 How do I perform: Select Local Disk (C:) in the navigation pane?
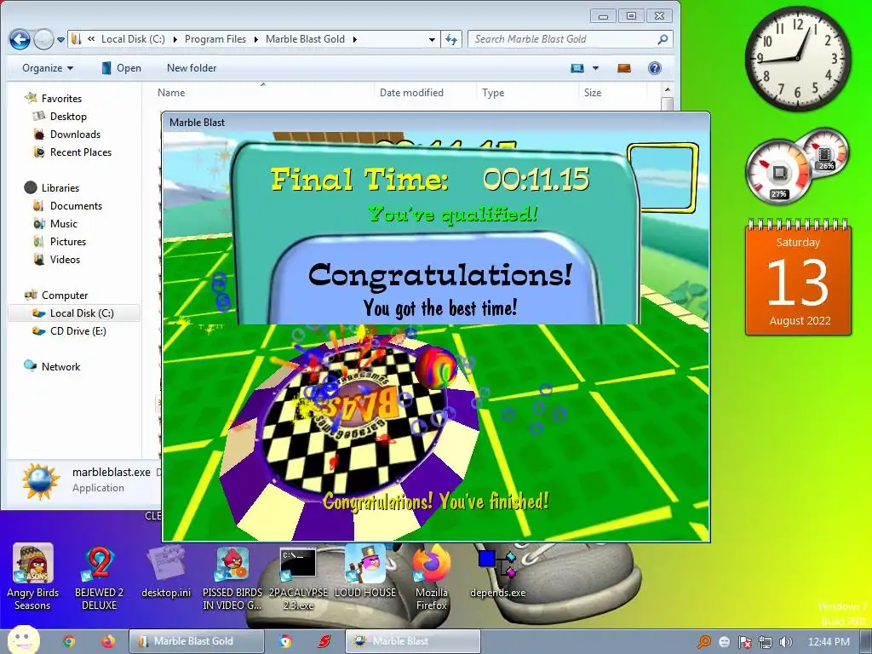[x=75, y=313]
